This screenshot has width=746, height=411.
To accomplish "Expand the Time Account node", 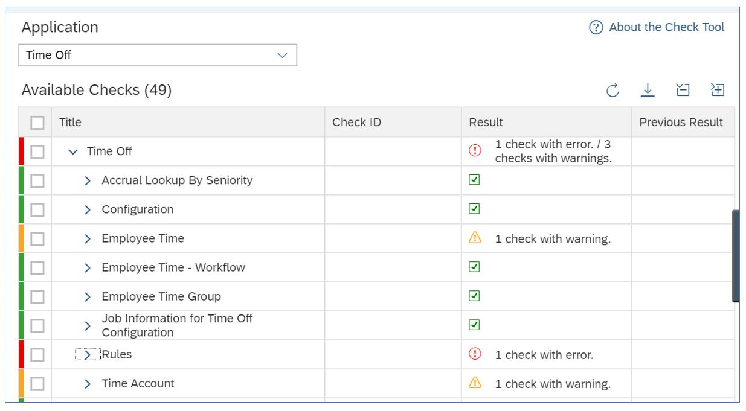I will click(88, 384).
